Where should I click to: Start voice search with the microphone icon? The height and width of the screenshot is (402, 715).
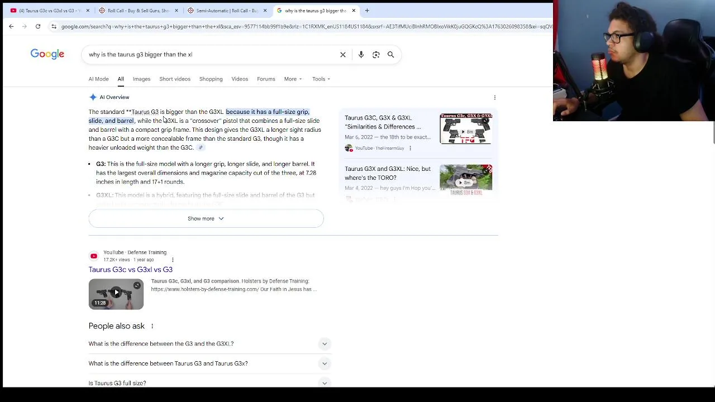(361, 55)
